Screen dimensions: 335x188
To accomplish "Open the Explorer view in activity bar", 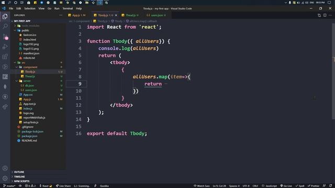I will tap(5, 16).
